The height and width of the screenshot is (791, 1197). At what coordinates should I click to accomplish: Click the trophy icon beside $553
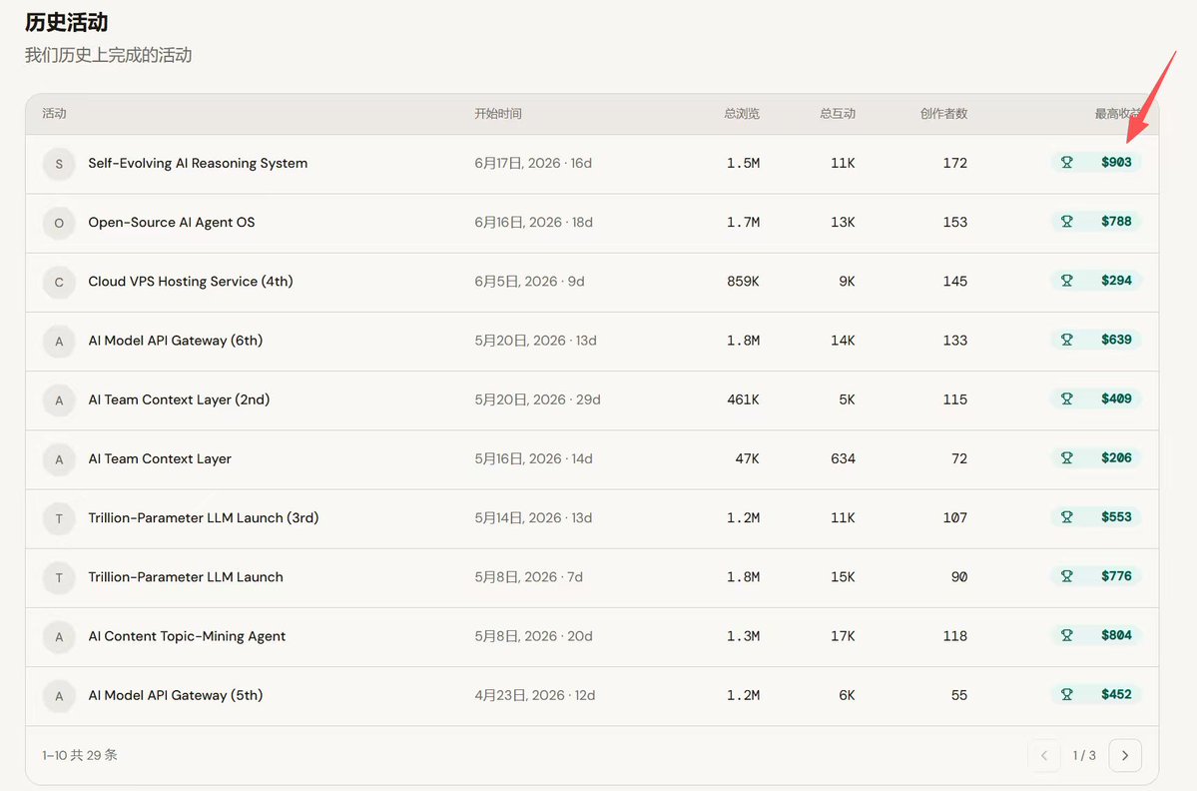point(1066,517)
